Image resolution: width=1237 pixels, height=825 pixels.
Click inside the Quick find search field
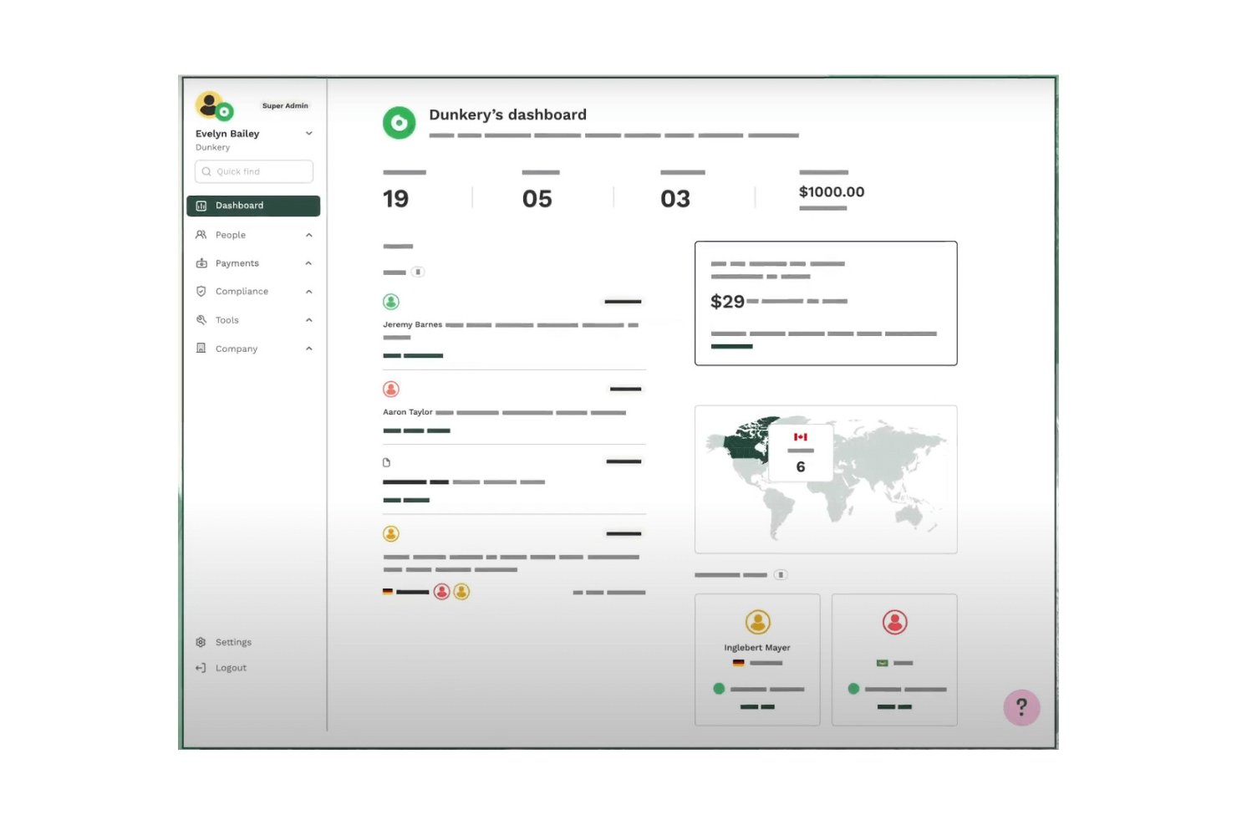[253, 171]
